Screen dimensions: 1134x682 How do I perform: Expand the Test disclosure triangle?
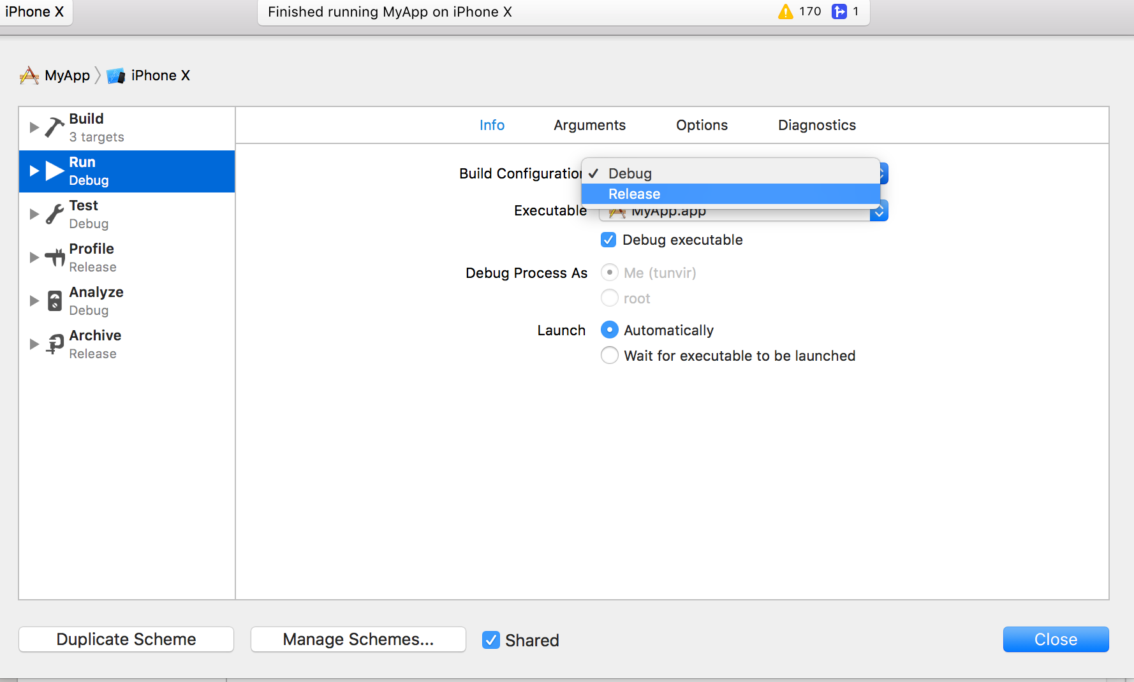(x=34, y=214)
